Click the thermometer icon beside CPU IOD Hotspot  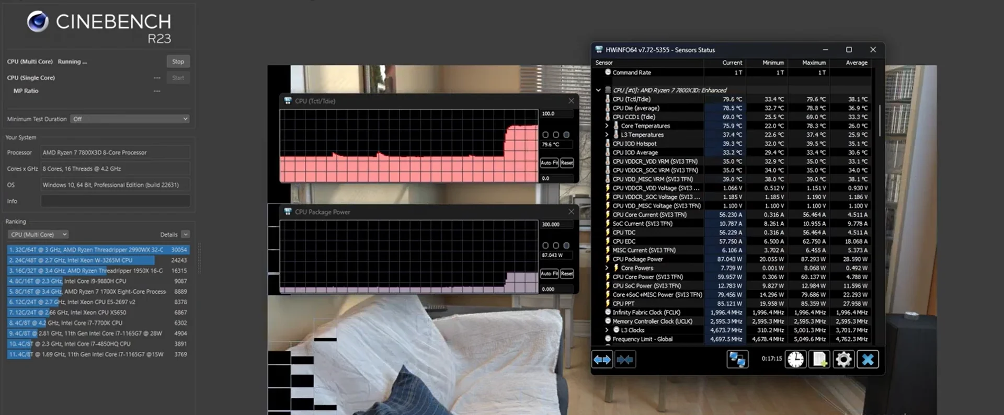coord(608,144)
